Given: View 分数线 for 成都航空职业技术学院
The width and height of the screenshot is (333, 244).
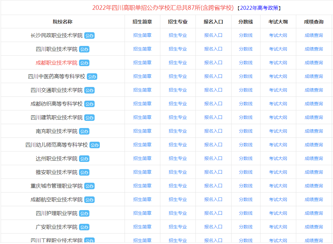Looking at the screenshot, I should (246, 200).
